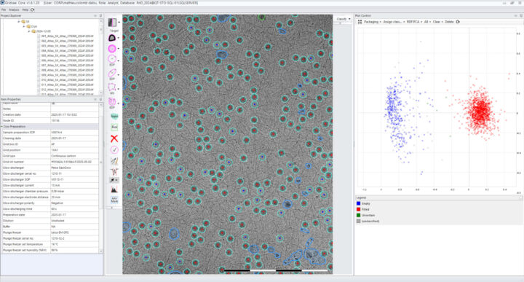Select file 012_Atlas_SX in Project Explorer

tap(67, 90)
